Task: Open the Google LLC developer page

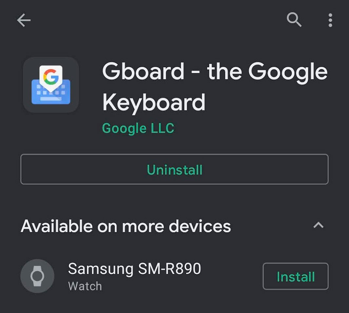Action: coord(138,128)
